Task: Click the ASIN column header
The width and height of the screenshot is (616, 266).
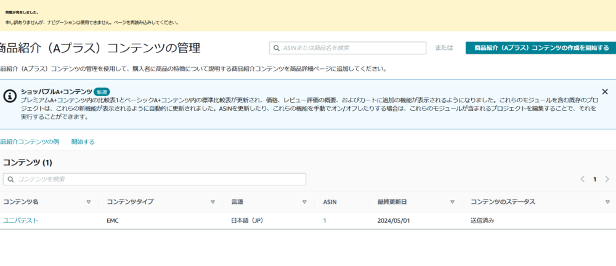Action: pos(330,202)
